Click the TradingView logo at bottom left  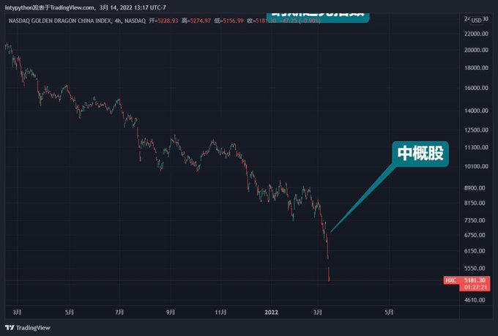click(28, 327)
